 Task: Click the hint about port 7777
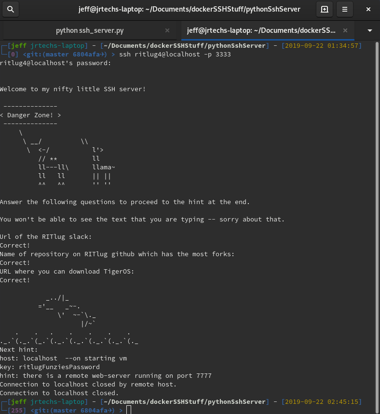click(106, 375)
